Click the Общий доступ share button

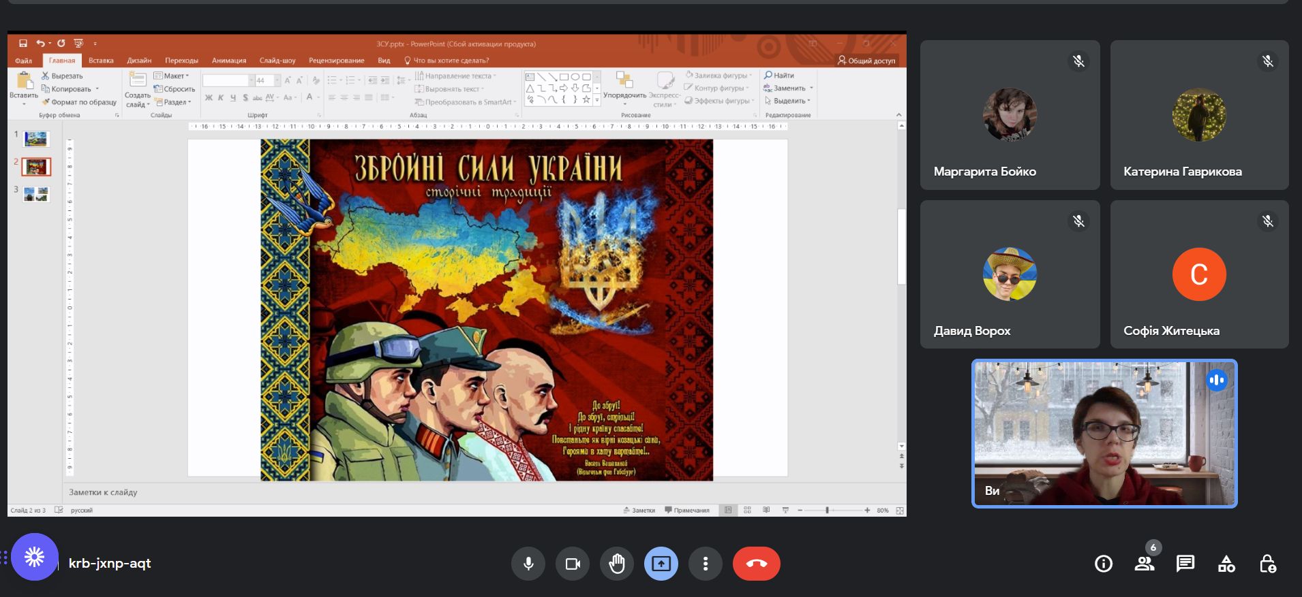[866, 61]
